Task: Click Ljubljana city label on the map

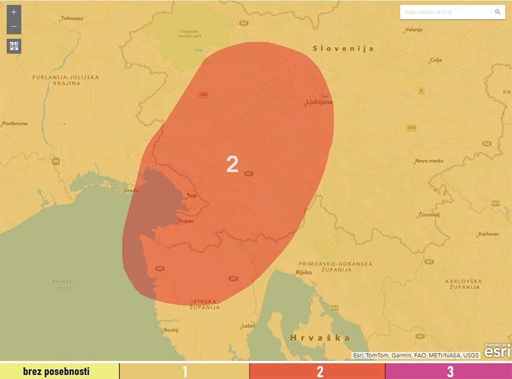Action: click(318, 102)
